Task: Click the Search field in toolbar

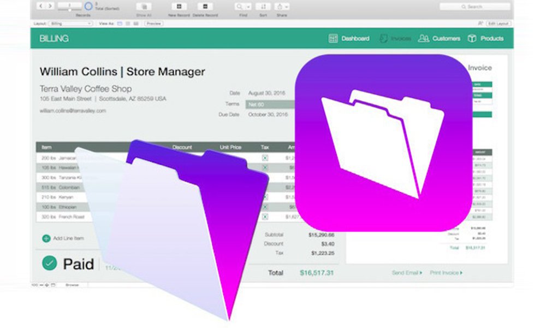Action: (x=474, y=7)
